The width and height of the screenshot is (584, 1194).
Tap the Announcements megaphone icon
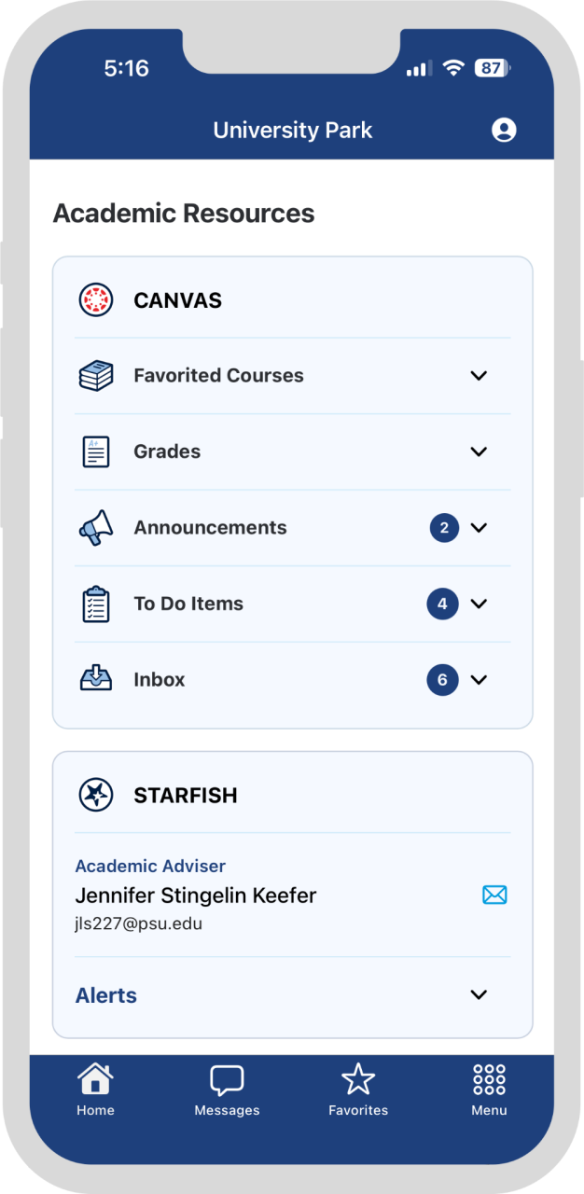point(95,528)
